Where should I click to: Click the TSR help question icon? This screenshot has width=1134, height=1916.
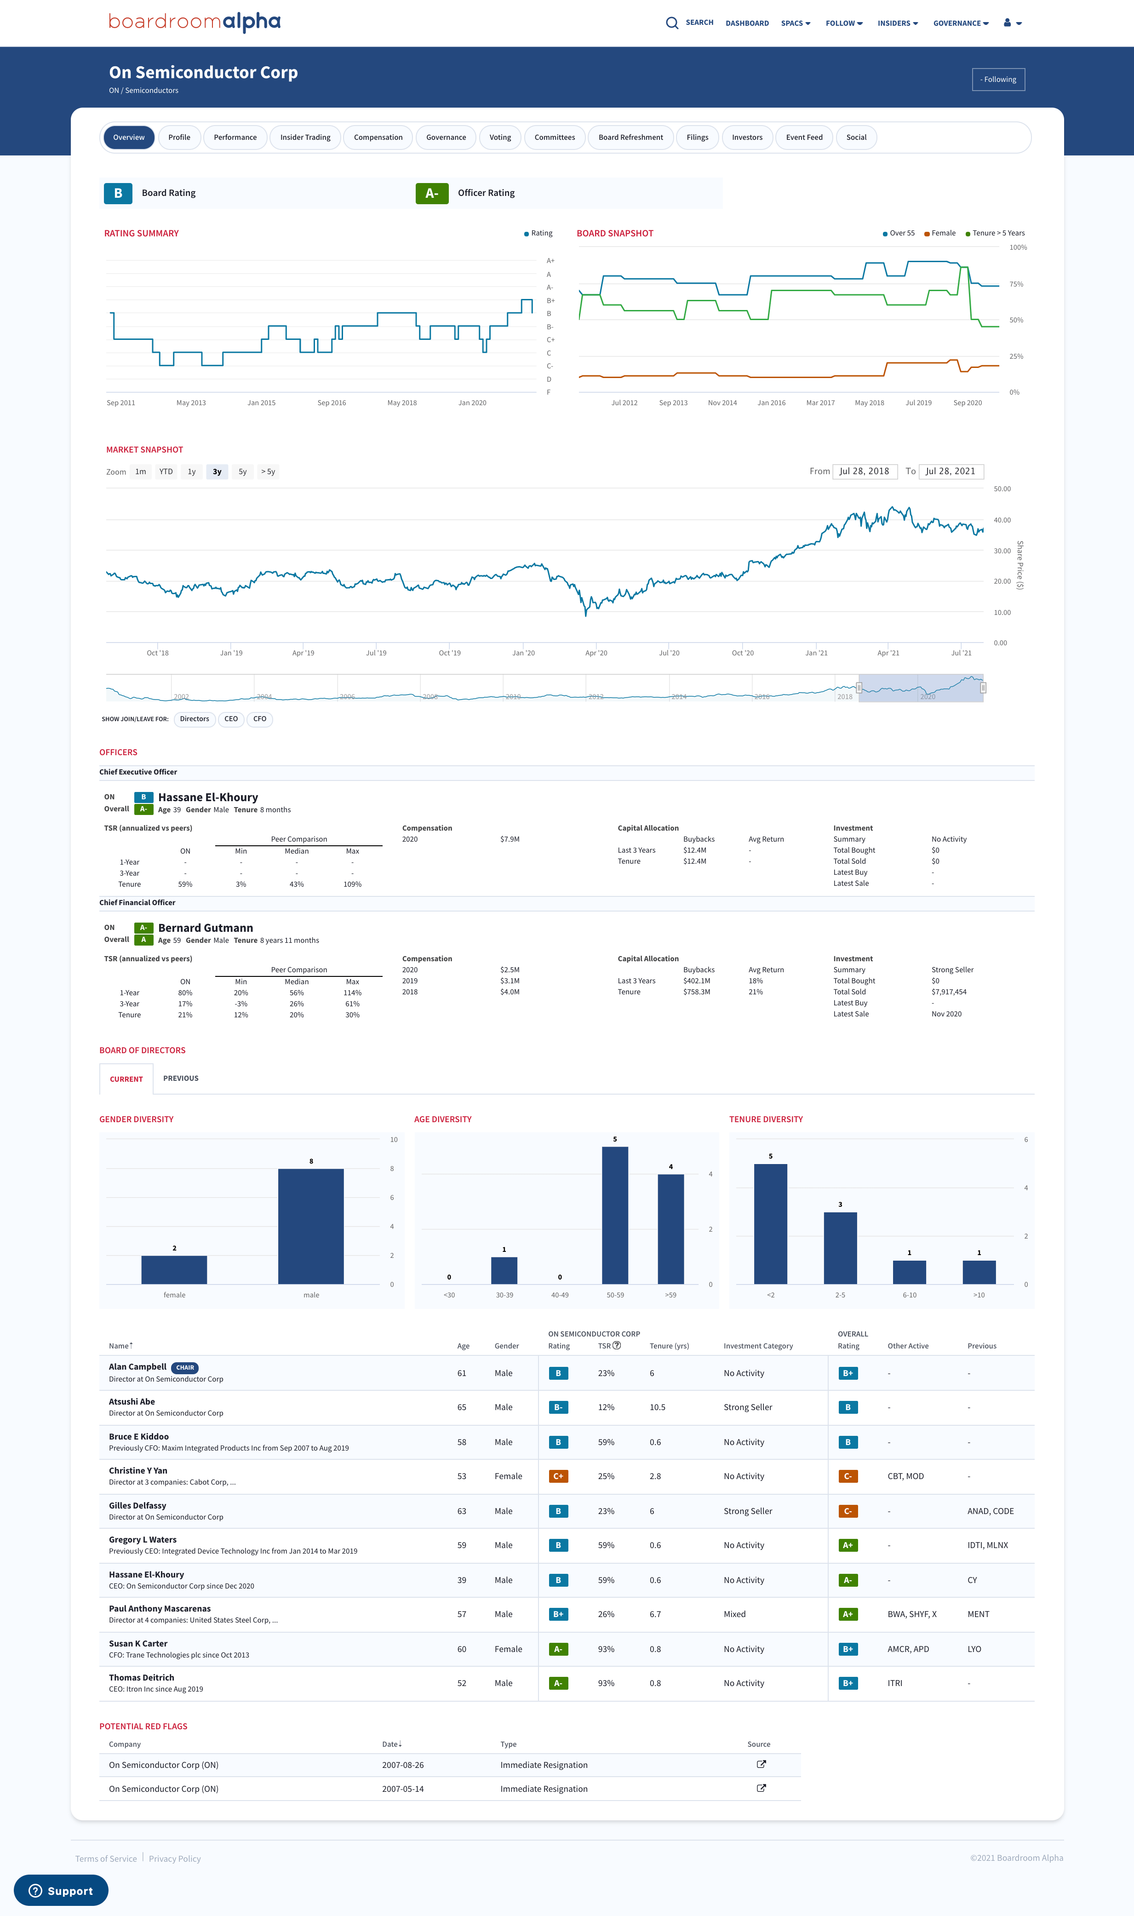tap(617, 1345)
